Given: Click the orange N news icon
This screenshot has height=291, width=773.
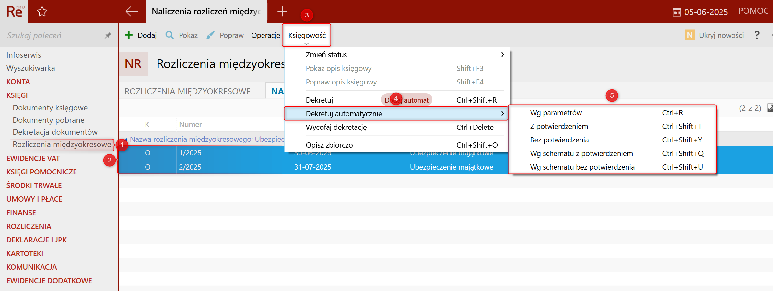Looking at the screenshot, I should (x=690, y=35).
